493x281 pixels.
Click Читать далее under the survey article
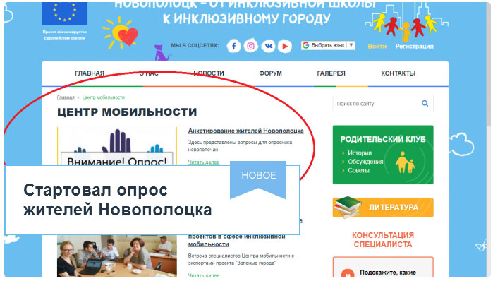pos(204,162)
